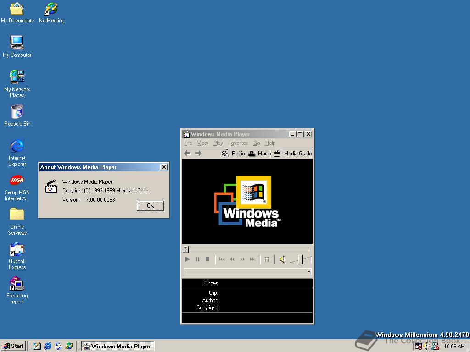Open the Help menu
The width and height of the screenshot is (470, 352).
pyautogui.click(x=270, y=143)
